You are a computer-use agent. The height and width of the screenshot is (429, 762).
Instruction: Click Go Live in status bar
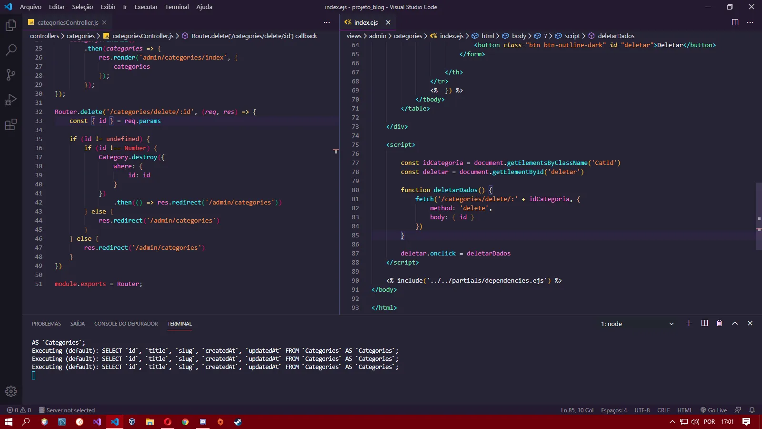713,410
